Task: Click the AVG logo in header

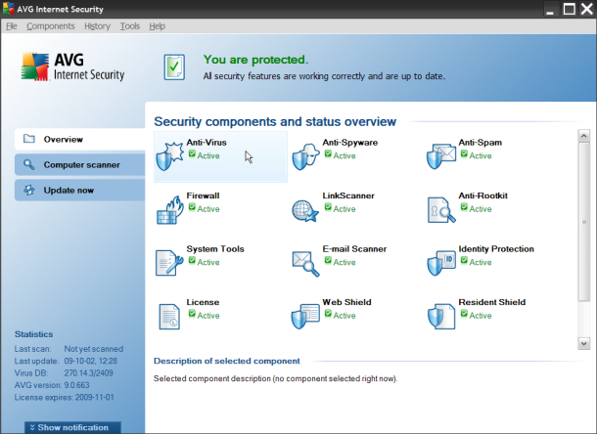Action: coord(72,66)
